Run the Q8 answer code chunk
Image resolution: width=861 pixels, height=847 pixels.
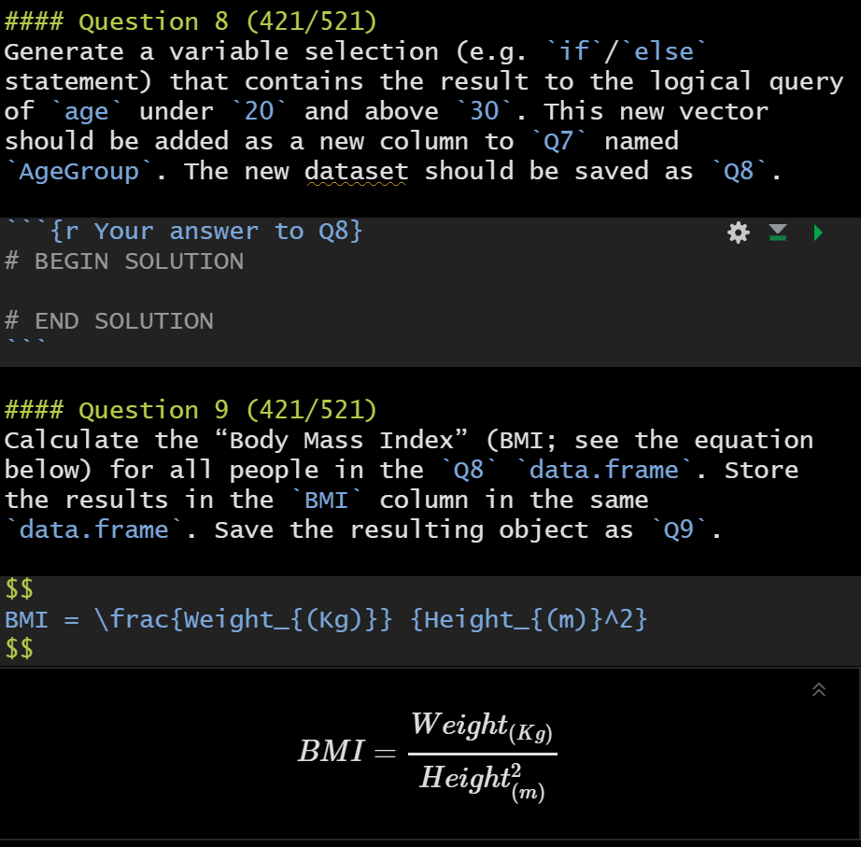819,233
